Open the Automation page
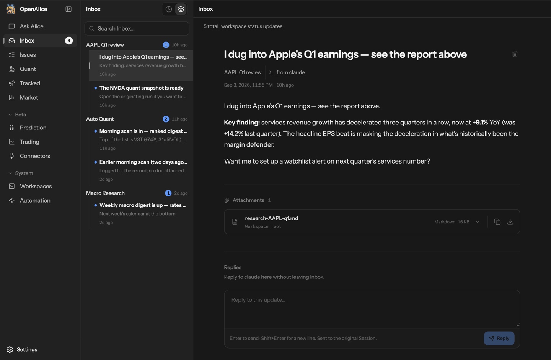551x360 pixels. coord(40,200)
